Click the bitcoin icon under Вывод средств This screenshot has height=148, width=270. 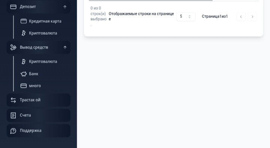(24, 62)
